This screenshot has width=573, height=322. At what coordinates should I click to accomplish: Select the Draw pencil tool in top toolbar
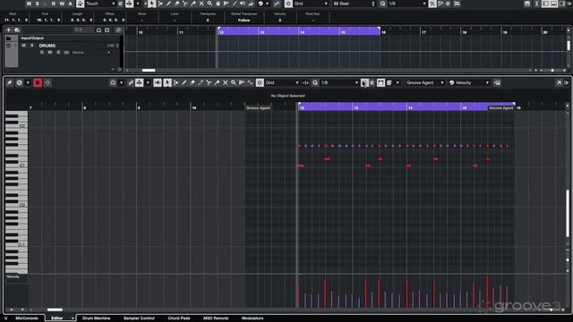pyautogui.click(x=169, y=4)
